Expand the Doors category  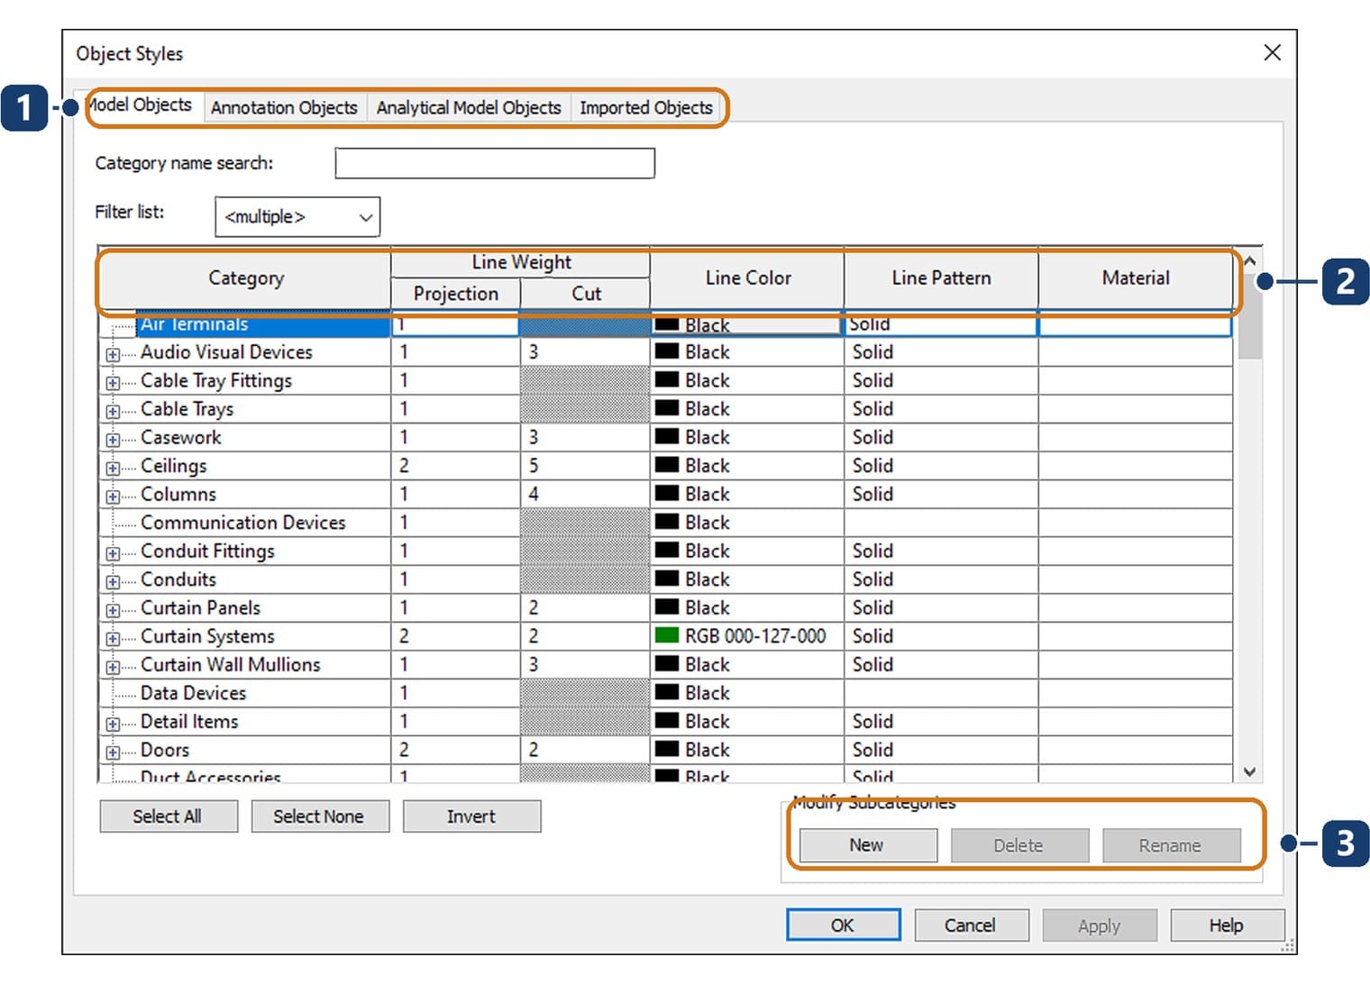tap(113, 752)
